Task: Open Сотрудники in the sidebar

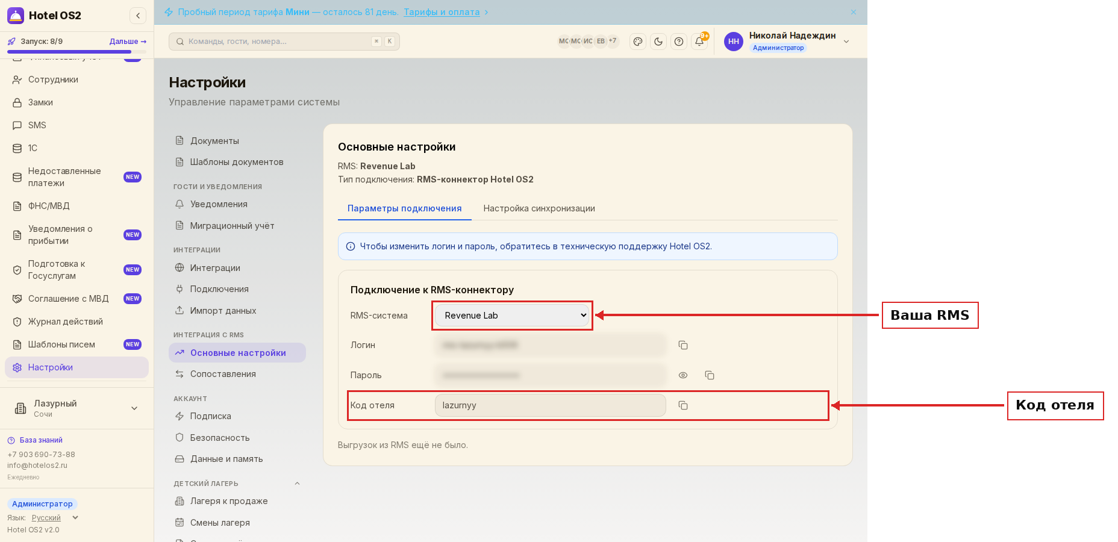Action: [77, 79]
